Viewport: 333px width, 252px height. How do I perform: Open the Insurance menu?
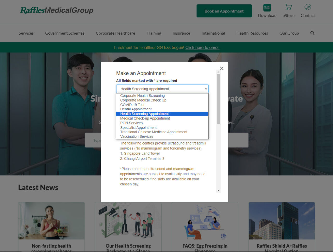coord(181,33)
